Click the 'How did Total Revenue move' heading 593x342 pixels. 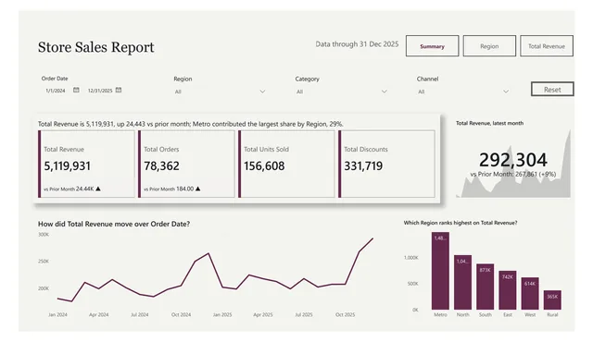click(114, 224)
